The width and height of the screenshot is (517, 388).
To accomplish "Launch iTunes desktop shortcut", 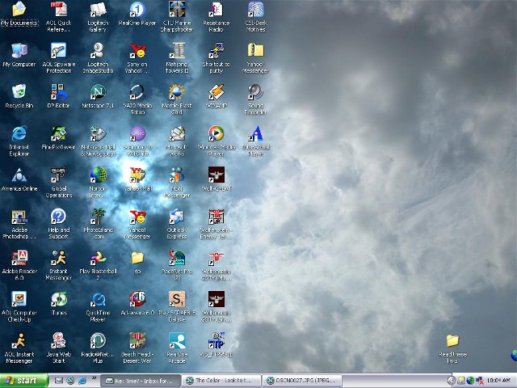I will [x=59, y=299].
